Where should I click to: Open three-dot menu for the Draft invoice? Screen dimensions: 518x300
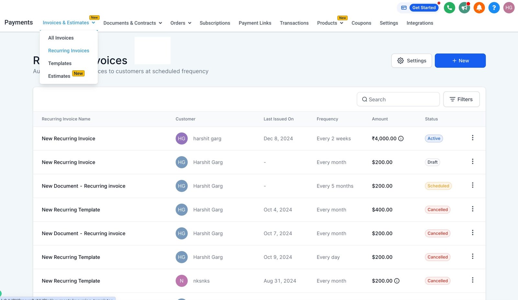(x=473, y=161)
